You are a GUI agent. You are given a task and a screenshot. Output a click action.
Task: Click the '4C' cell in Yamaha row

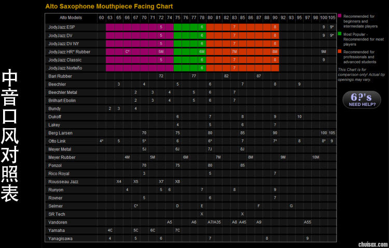click(x=110, y=230)
